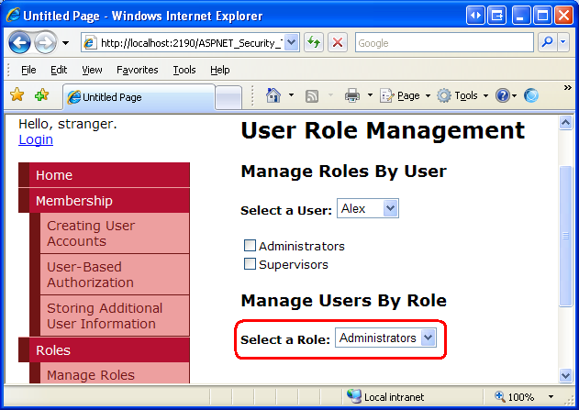Click Local intranet security zone indicator
579x410 pixels.
[386, 397]
